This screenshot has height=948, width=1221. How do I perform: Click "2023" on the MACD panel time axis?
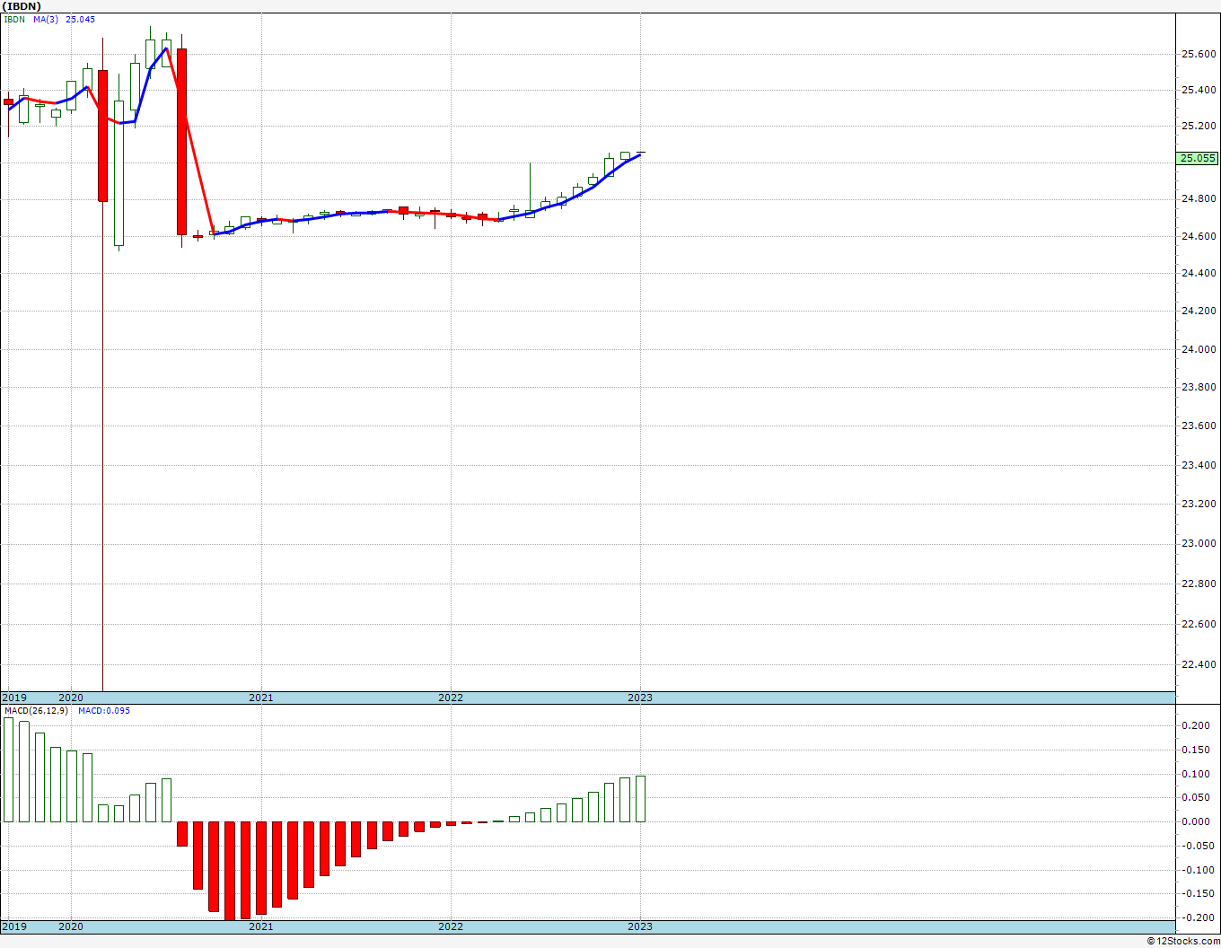pyautogui.click(x=640, y=926)
